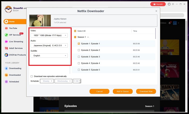Image resolution: width=189 pixels, height=114 pixels.
Task: Enable Download new episodes automatically
Action: coord(32,76)
